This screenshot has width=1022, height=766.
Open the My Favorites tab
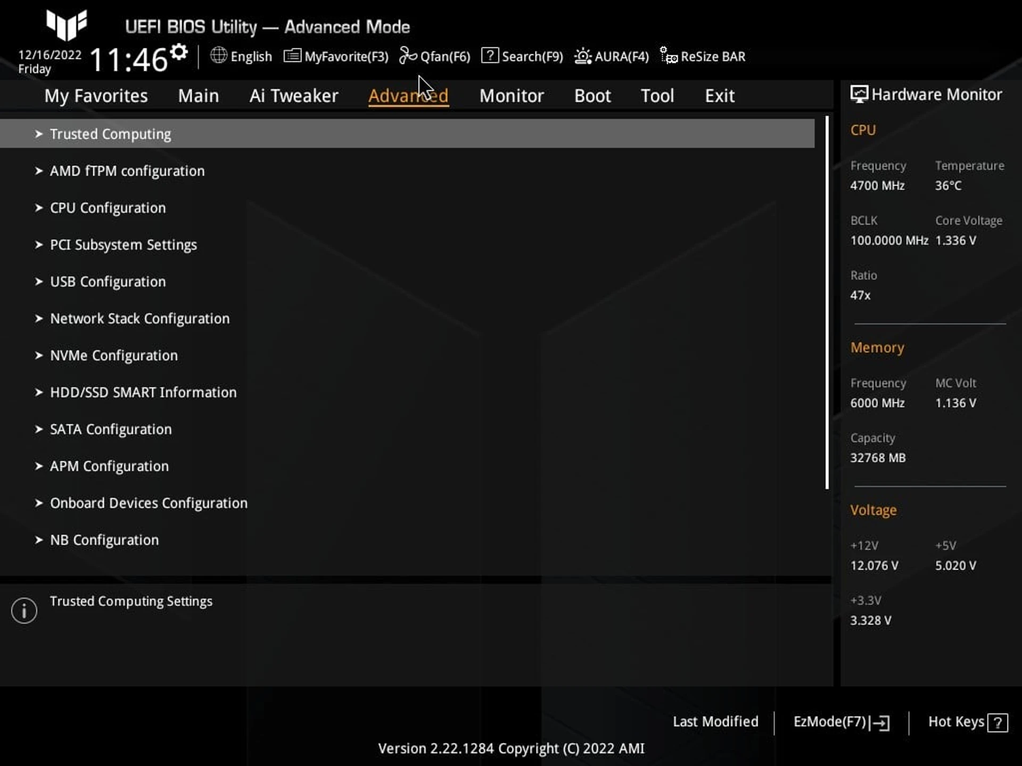pyautogui.click(x=96, y=96)
